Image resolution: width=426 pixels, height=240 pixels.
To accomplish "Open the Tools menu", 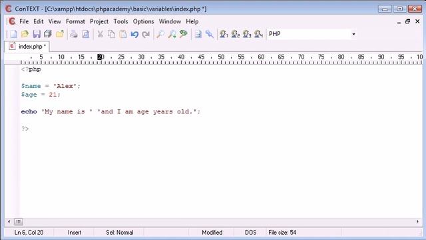I will (120, 21).
